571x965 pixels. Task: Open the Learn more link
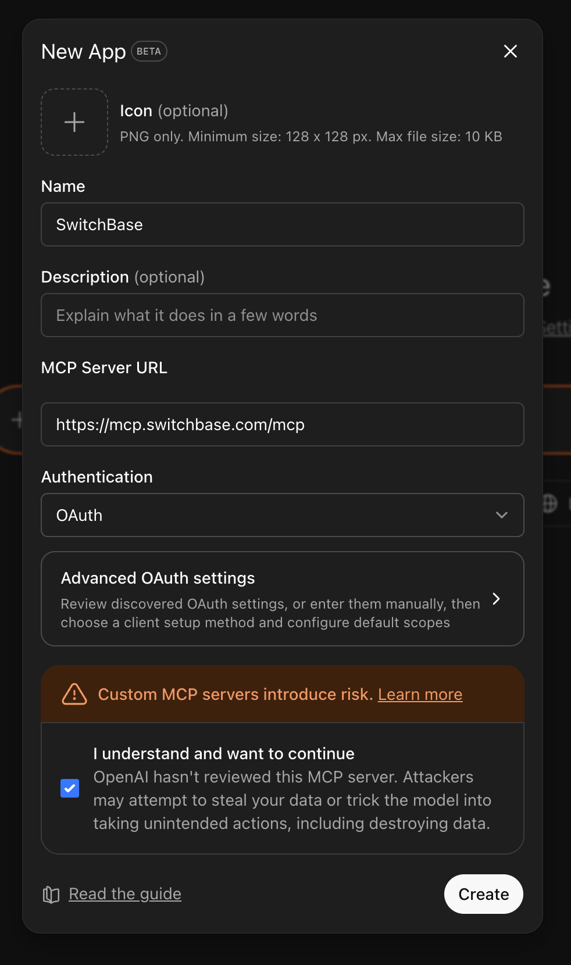click(x=420, y=694)
